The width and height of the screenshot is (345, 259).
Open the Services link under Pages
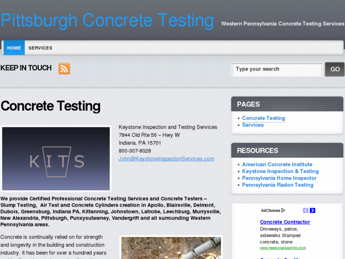pos(253,125)
